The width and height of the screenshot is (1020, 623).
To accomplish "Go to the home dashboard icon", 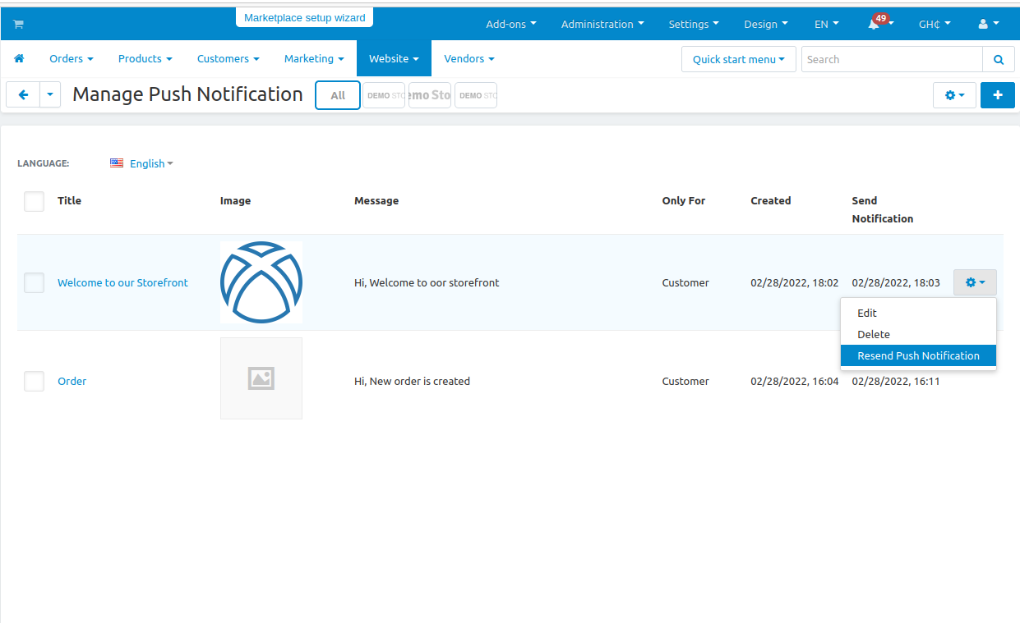I will pos(19,59).
